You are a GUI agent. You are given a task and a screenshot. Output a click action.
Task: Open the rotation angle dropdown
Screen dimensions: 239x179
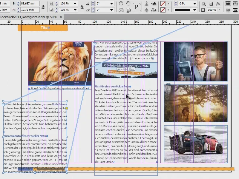coord(111,3)
